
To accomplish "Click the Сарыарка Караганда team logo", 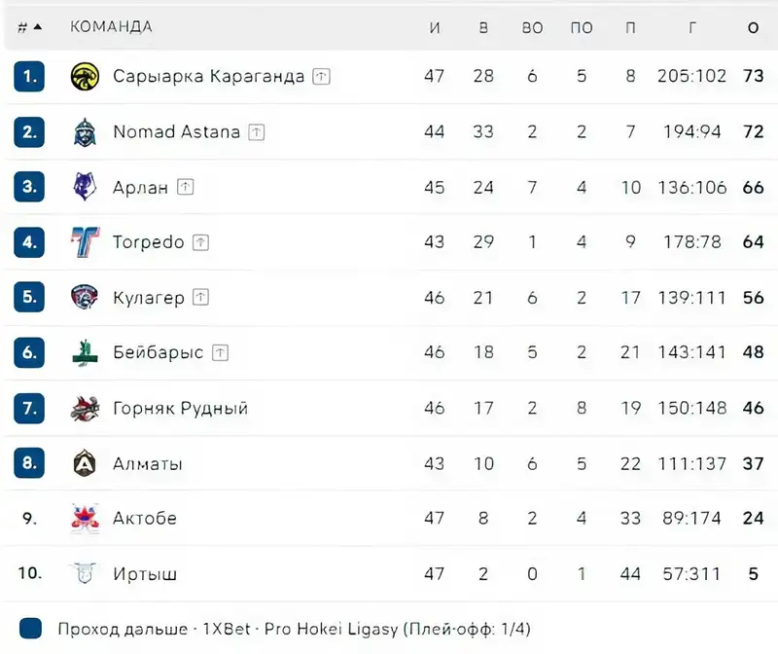I will [86, 76].
